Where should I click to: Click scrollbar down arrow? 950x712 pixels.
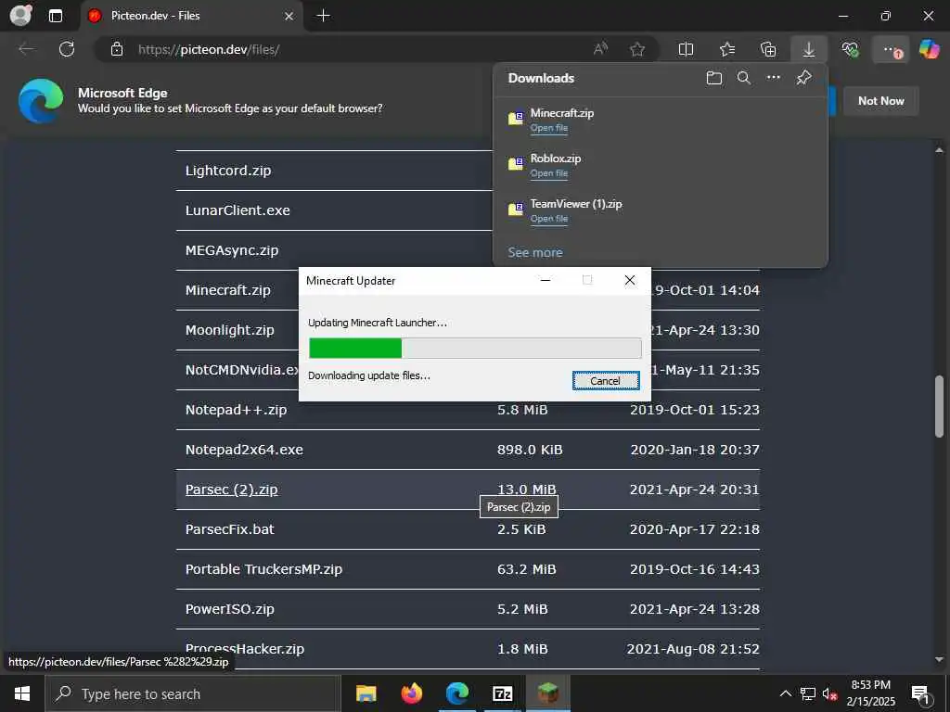click(x=939, y=659)
